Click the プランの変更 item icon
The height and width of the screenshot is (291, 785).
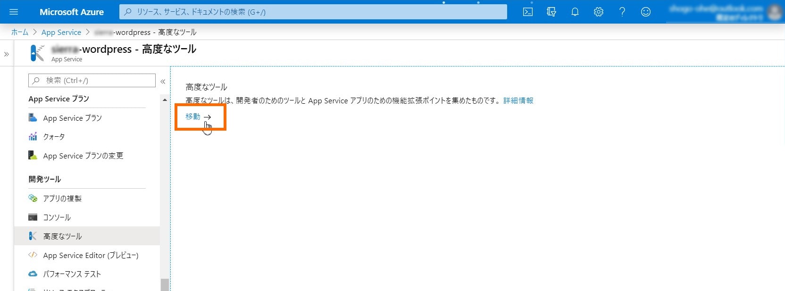tap(33, 155)
